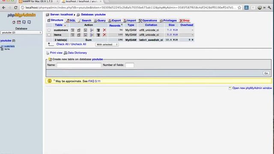
Task: Click the Go button
Action: (x=266, y=73)
